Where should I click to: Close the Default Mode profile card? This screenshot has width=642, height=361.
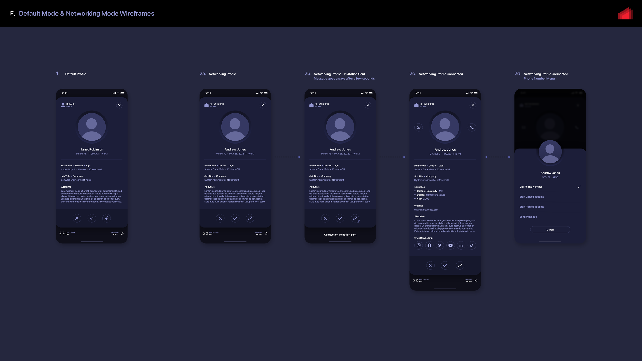(x=119, y=105)
